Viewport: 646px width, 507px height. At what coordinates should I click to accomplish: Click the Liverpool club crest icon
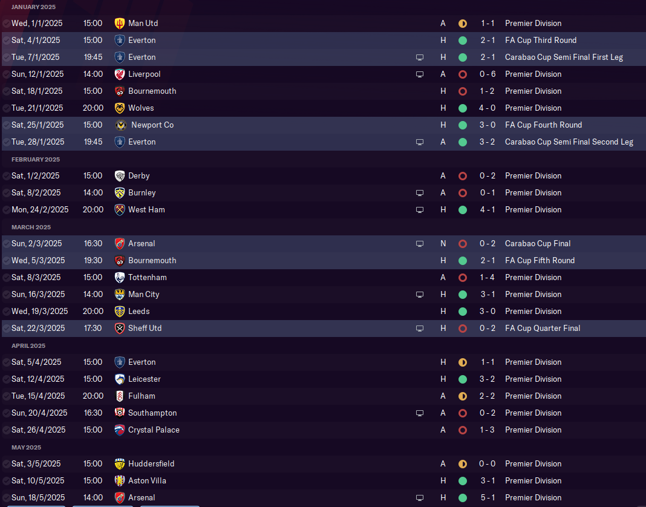tap(120, 74)
